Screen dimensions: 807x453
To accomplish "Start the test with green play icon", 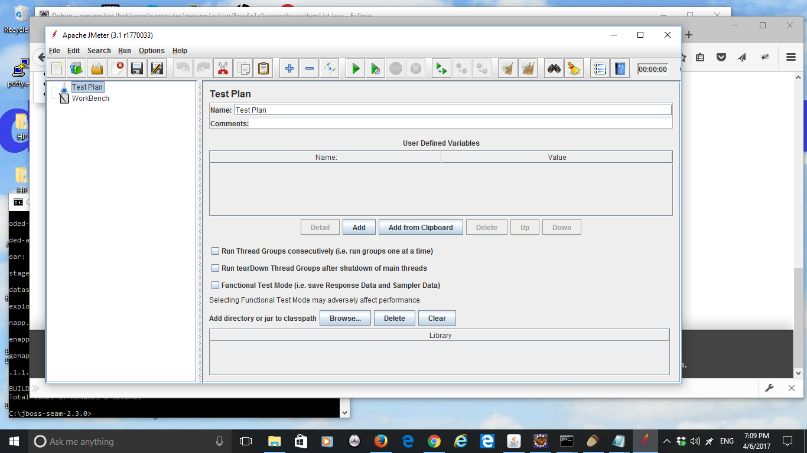I will click(x=355, y=68).
